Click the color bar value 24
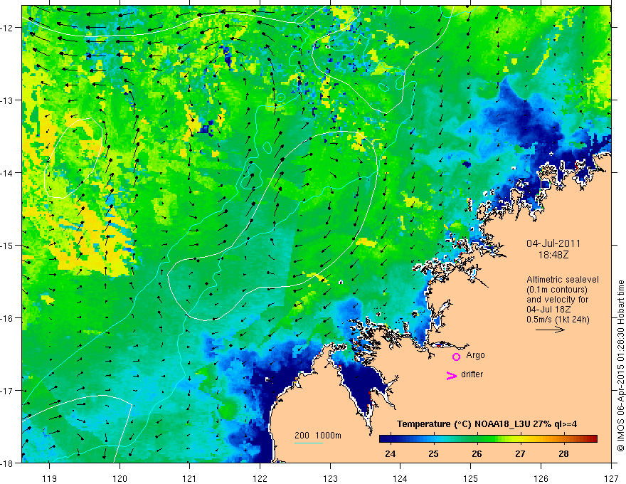626x484 pixels. coord(390,453)
